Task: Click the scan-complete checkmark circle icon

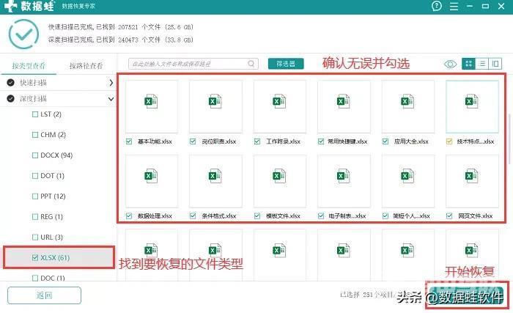Action: tap(23, 34)
